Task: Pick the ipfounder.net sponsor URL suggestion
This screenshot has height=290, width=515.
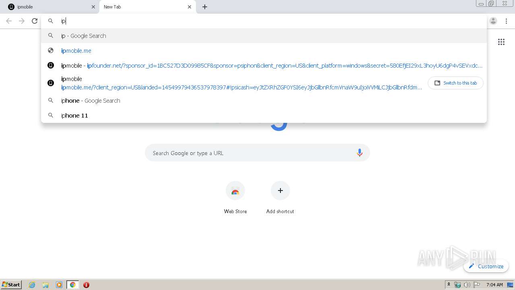Action: (264, 66)
